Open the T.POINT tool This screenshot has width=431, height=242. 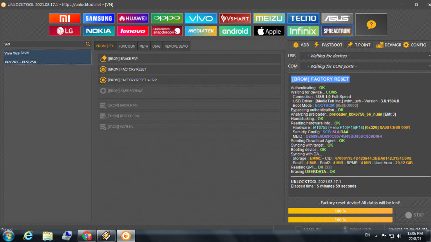[359, 45]
